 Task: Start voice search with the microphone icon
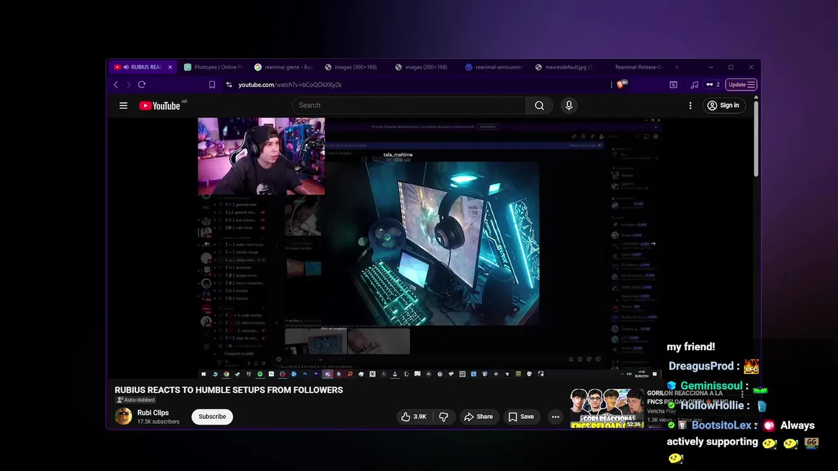point(569,105)
